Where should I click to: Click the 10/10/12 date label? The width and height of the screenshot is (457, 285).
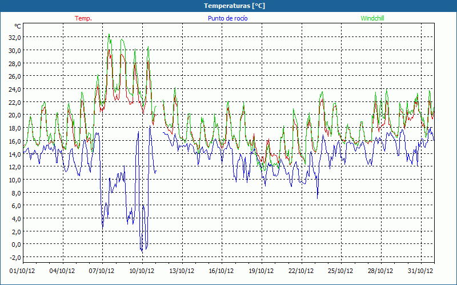(x=142, y=271)
